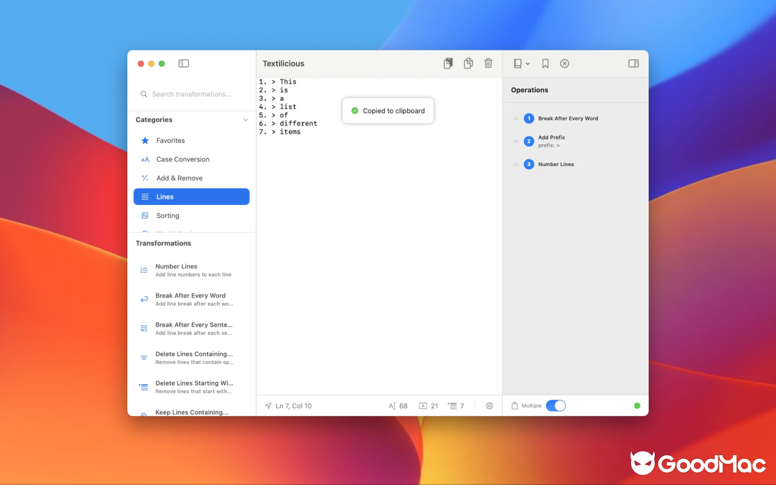Switch to the Sorting category
The height and width of the screenshot is (485, 776).
[168, 215]
